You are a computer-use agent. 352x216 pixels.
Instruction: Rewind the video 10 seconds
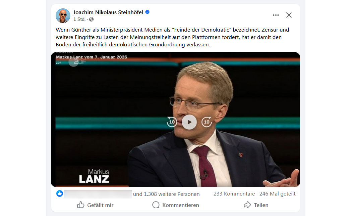click(172, 122)
